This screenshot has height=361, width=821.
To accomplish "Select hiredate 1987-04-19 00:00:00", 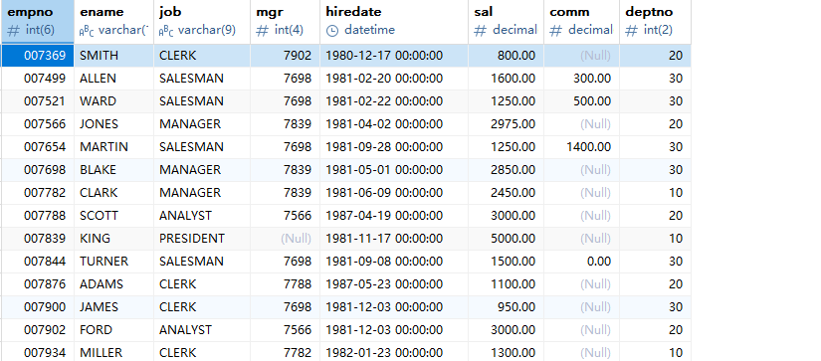I will pyautogui.click(x=394, y=216).
